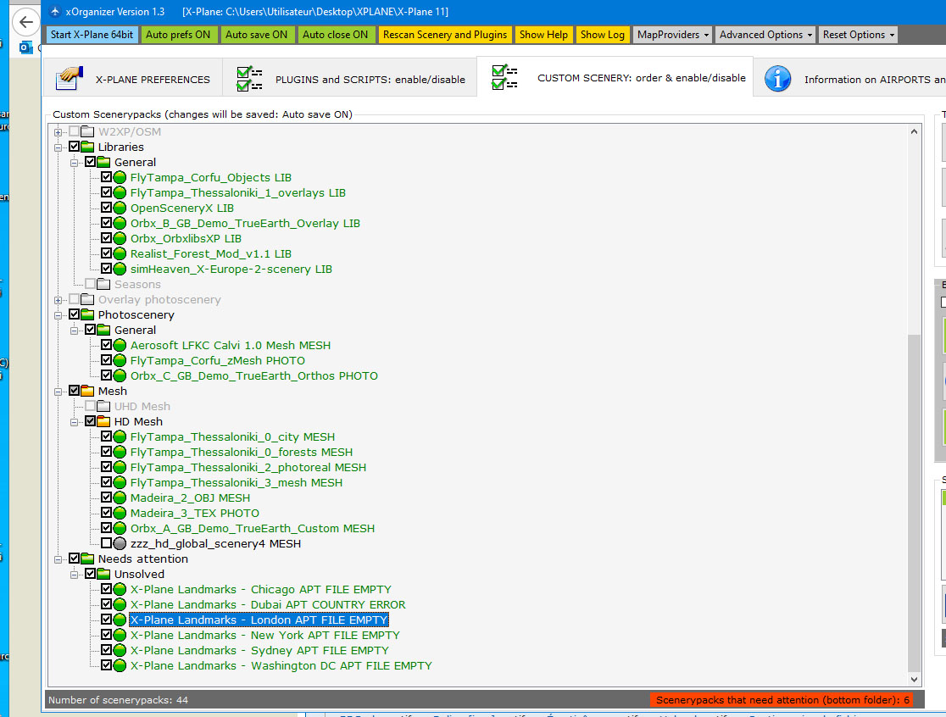Toggle checkbox for simHeaven_X-Europe-2-scenery LIB
This screenshot has width=946, height=717.
(106, 269)
